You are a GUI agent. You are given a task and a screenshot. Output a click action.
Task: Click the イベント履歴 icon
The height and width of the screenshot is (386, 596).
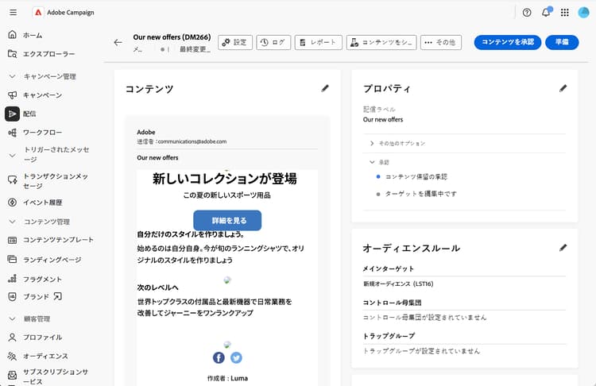point(12,202)
